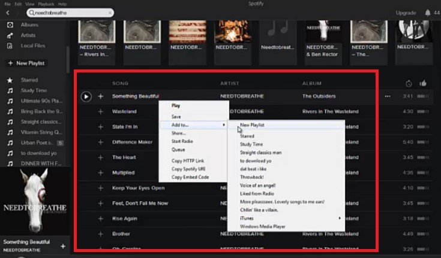441x258 pixels.
Task: Open the Playback menu
Action: coord(46,4)
